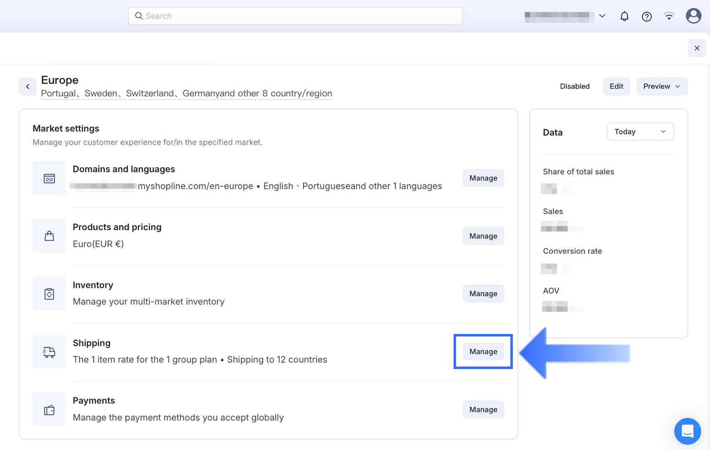Screen dimensions: 710x450
Task: Expand the Preview dropdown
Action: tap(662, 86)
